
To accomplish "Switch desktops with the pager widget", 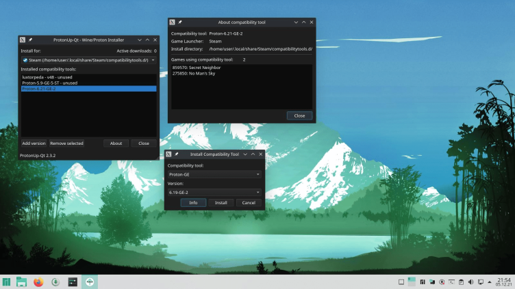I will (x=412, y=281).
